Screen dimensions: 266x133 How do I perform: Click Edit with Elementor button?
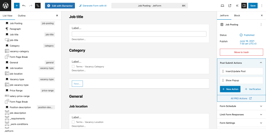(60, 6)
